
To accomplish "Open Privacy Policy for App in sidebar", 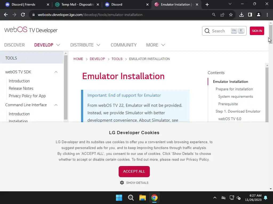I will [x=27, y=96].
